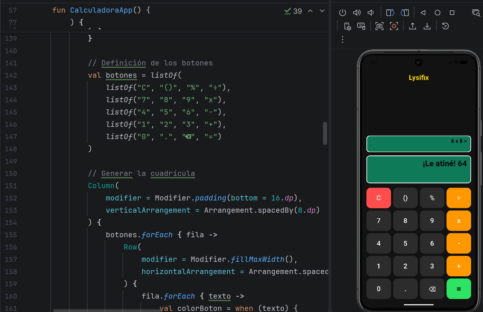This screenshot has width=483, height=312.
Task: Click 'horizontalArrangement' on line 158
Action: tap(188, 271)
